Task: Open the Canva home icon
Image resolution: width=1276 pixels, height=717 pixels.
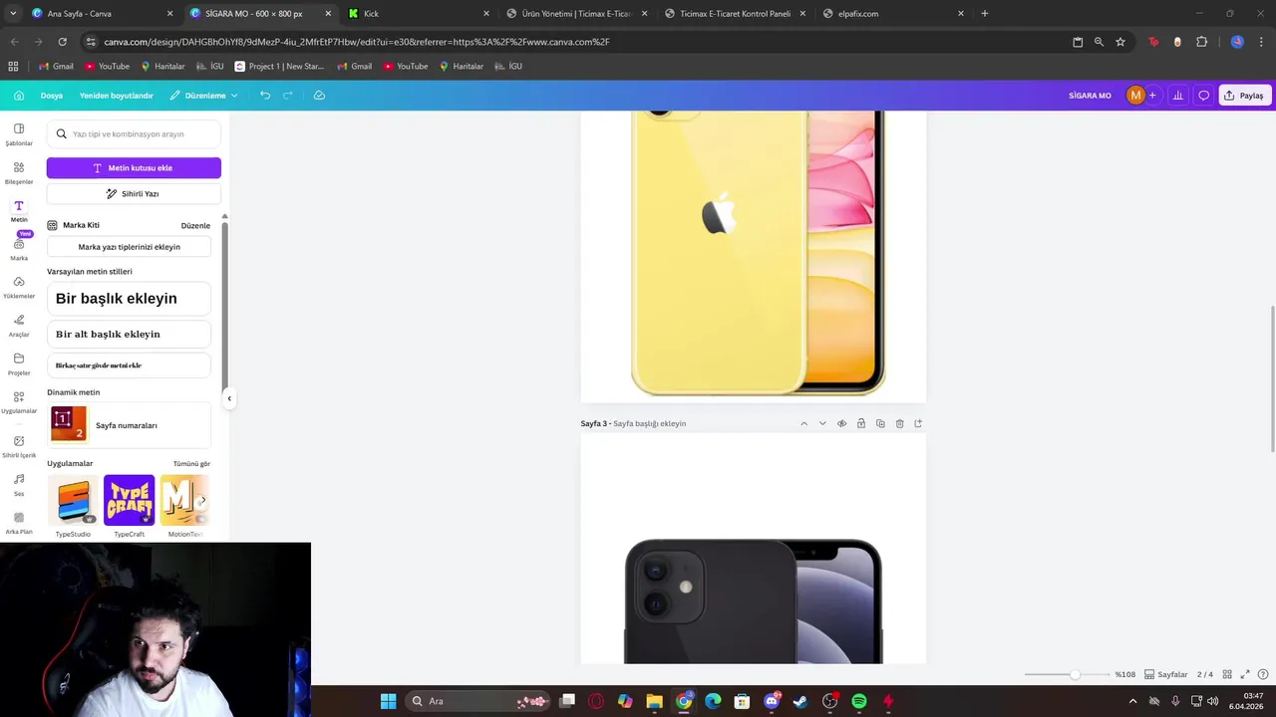Action: 19,96
